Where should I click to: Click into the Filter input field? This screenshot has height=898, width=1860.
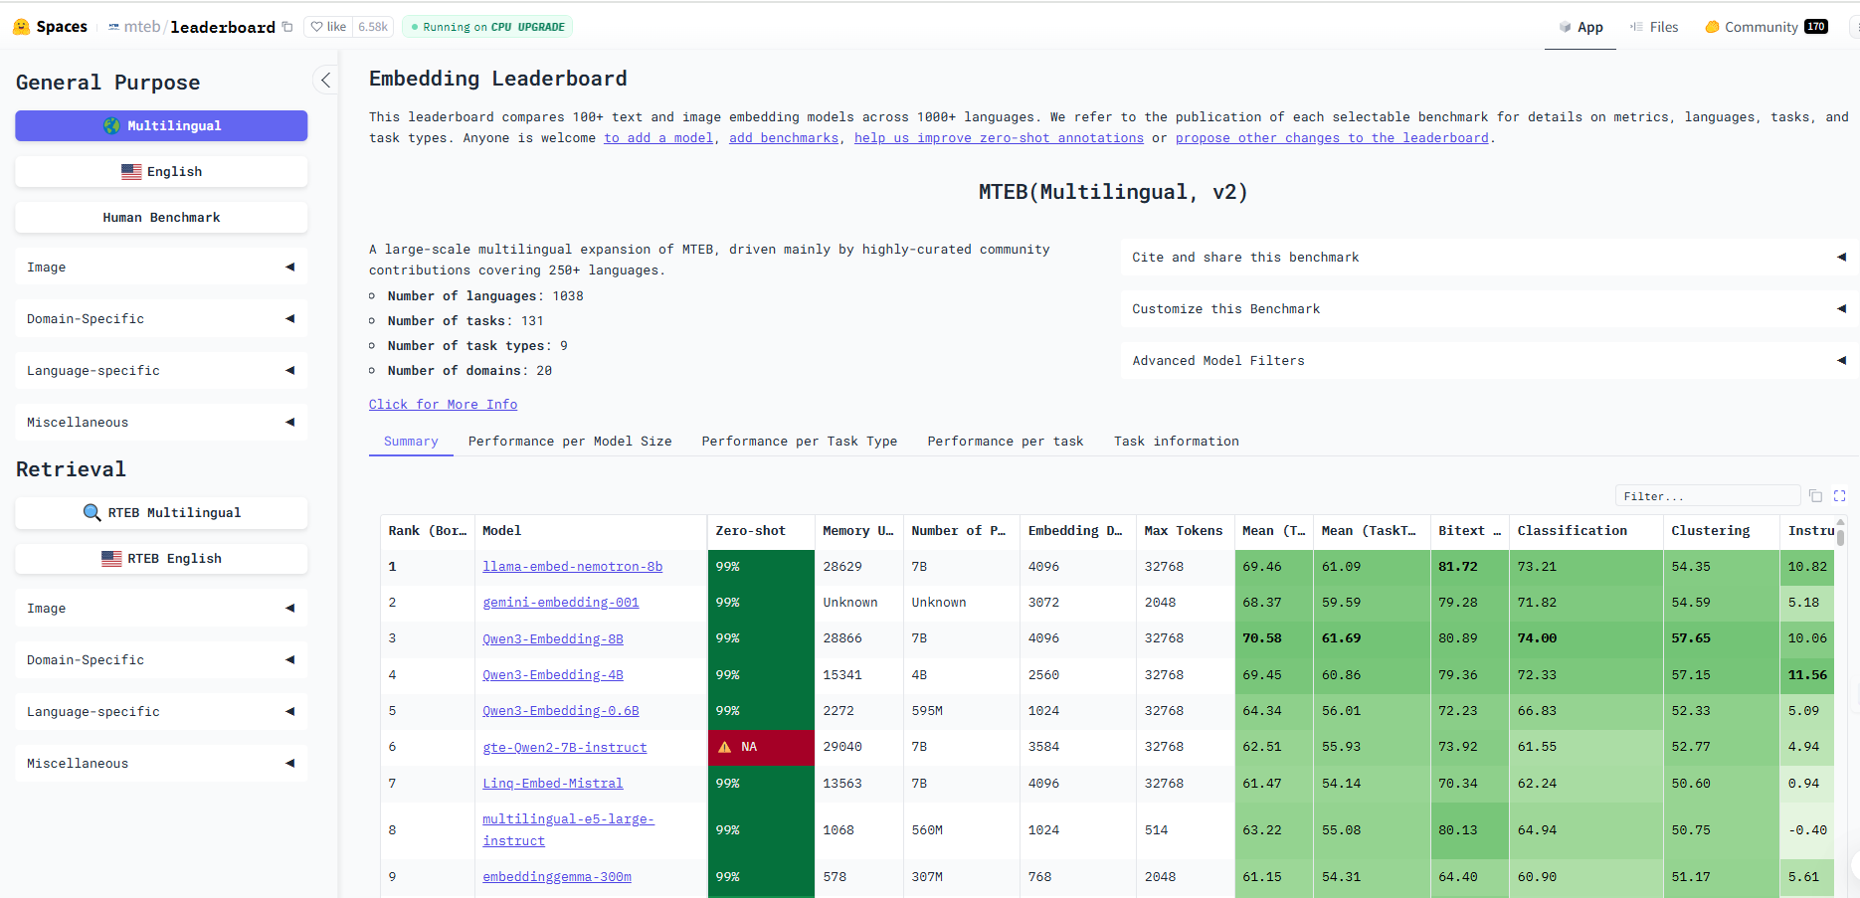(1708, 495)
